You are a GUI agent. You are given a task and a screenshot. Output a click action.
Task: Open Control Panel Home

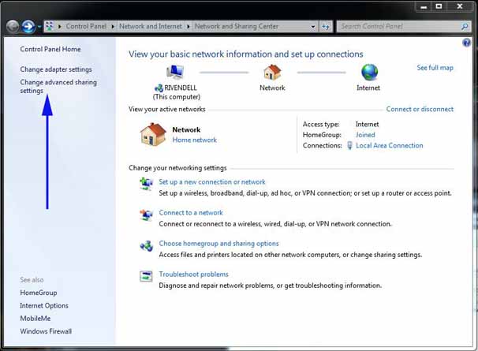[x=50, y=49]
